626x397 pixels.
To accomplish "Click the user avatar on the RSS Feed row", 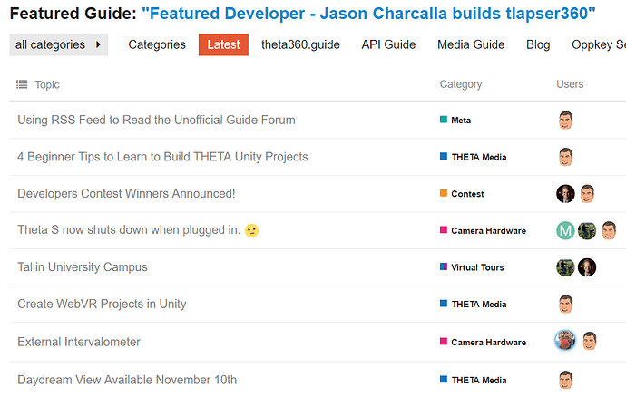I will click(x=566, y=121).
